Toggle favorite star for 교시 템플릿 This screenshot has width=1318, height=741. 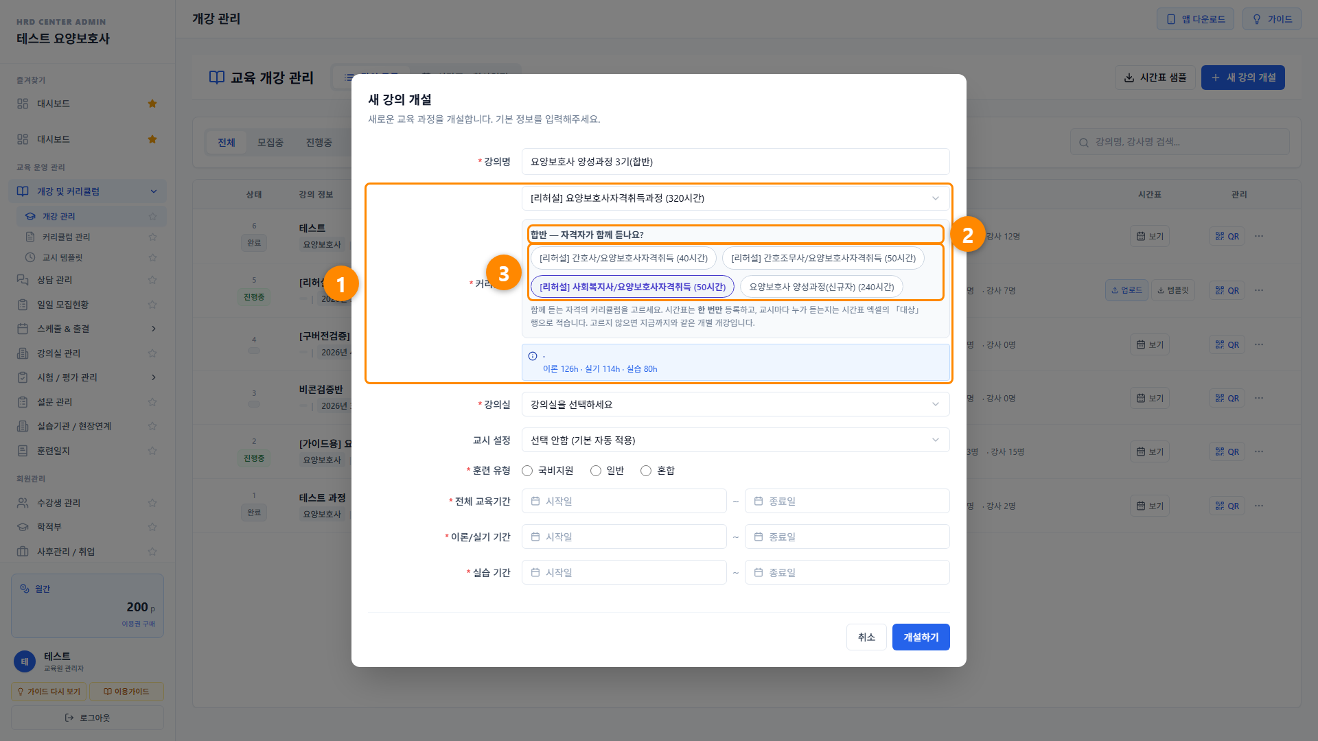coord(152,257)
